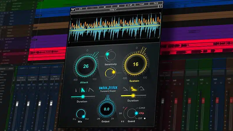Click the Guard selector knob
The image size is (233, 131).
point(132,114)
